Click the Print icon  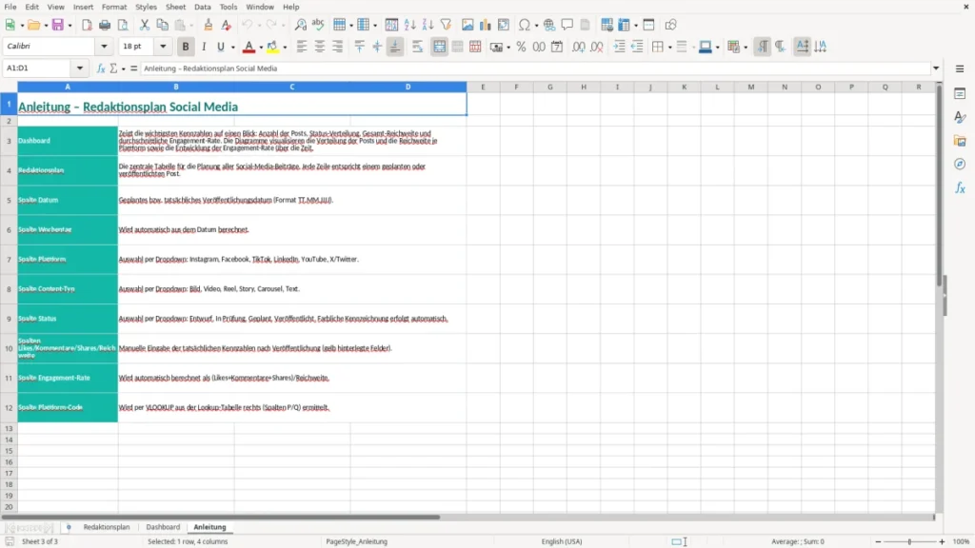tap(105, 25)
